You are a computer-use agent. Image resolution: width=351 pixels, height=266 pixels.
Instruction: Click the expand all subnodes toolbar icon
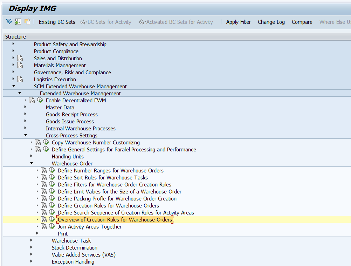[9, 22]
